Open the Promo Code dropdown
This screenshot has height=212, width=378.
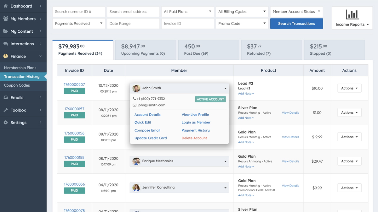pos(242,24)
